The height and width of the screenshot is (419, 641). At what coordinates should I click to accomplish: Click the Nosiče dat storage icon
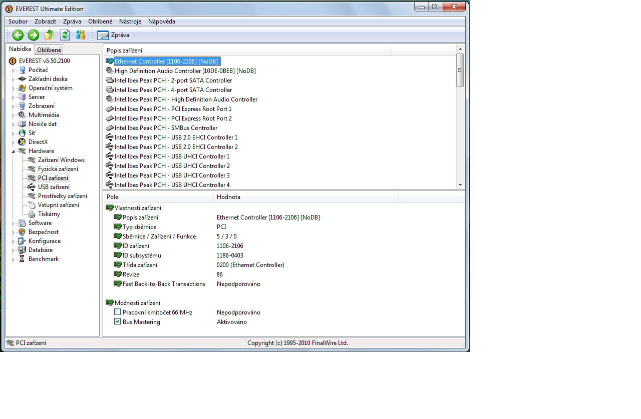coord(22,124)
